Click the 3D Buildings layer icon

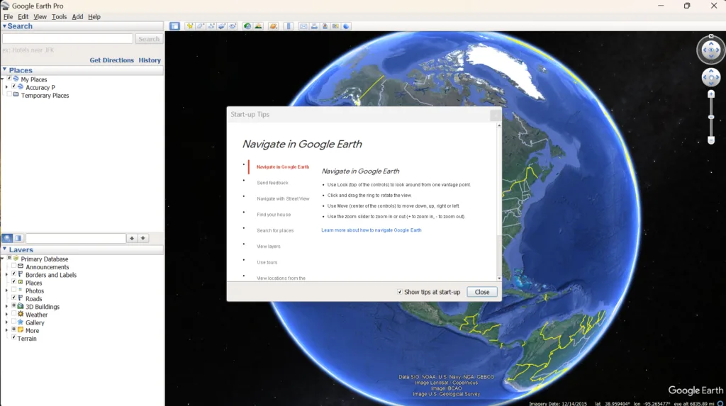21,306
